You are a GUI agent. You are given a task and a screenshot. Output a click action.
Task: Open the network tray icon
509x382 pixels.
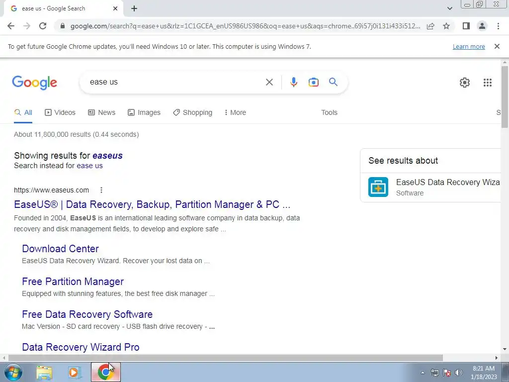tap(434, 373)
